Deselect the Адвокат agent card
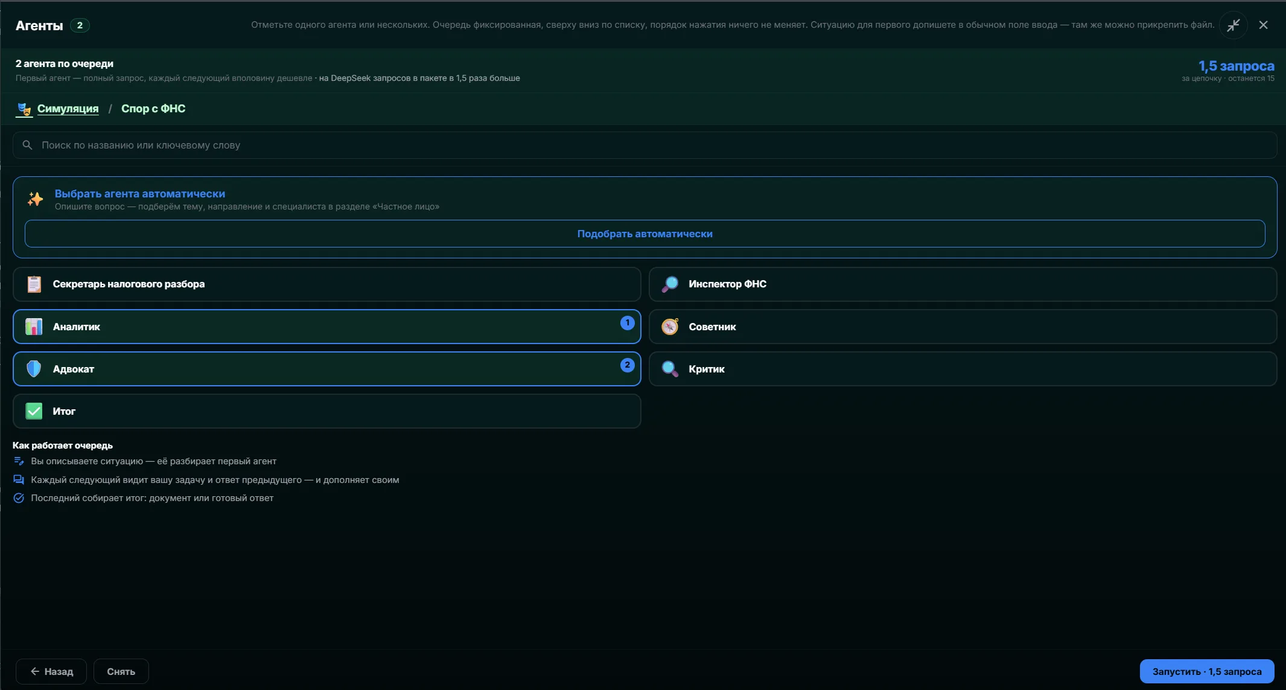1286x690 pixels. tap(326, 369)
